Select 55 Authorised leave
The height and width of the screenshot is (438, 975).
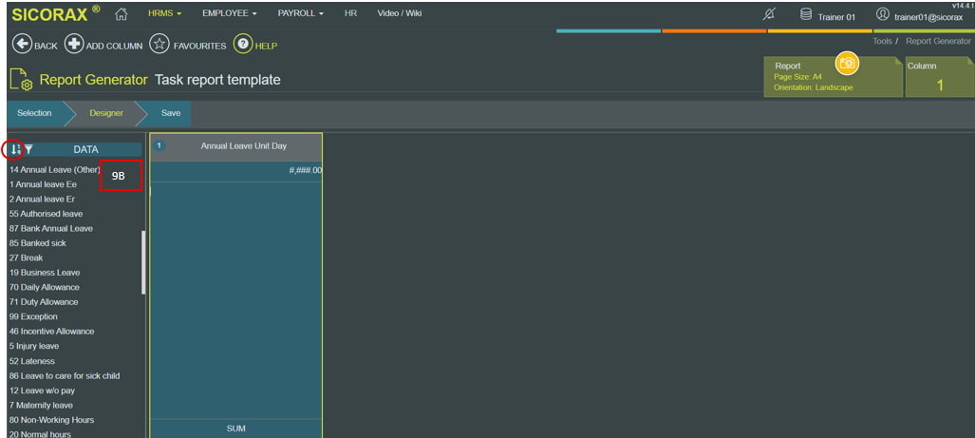[46, 214]
